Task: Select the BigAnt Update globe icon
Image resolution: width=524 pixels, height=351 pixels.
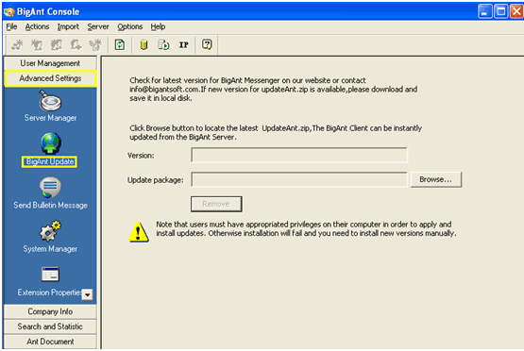Action: pyautogui.click(x=51, y=143)
